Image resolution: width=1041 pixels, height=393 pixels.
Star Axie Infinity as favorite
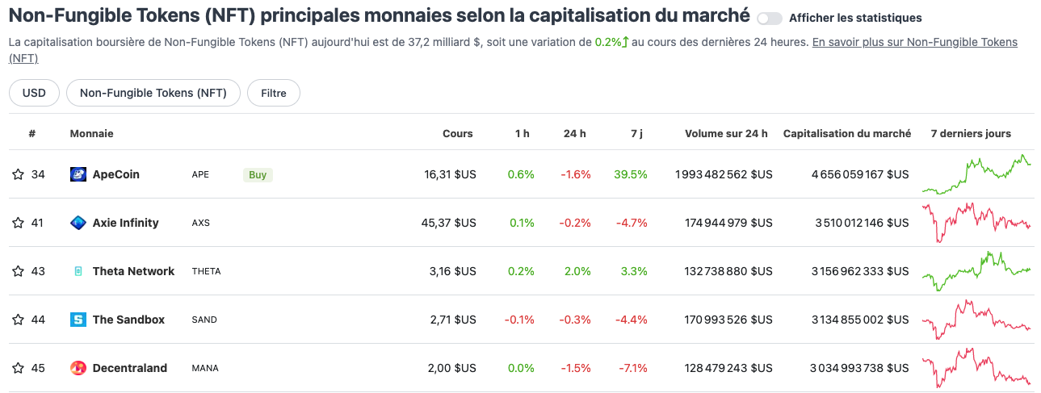pyautogui.click(x=18, y=223)
